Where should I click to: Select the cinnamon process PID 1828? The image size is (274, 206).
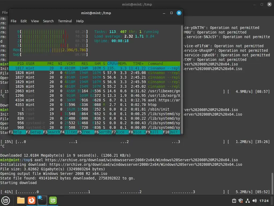94,73
